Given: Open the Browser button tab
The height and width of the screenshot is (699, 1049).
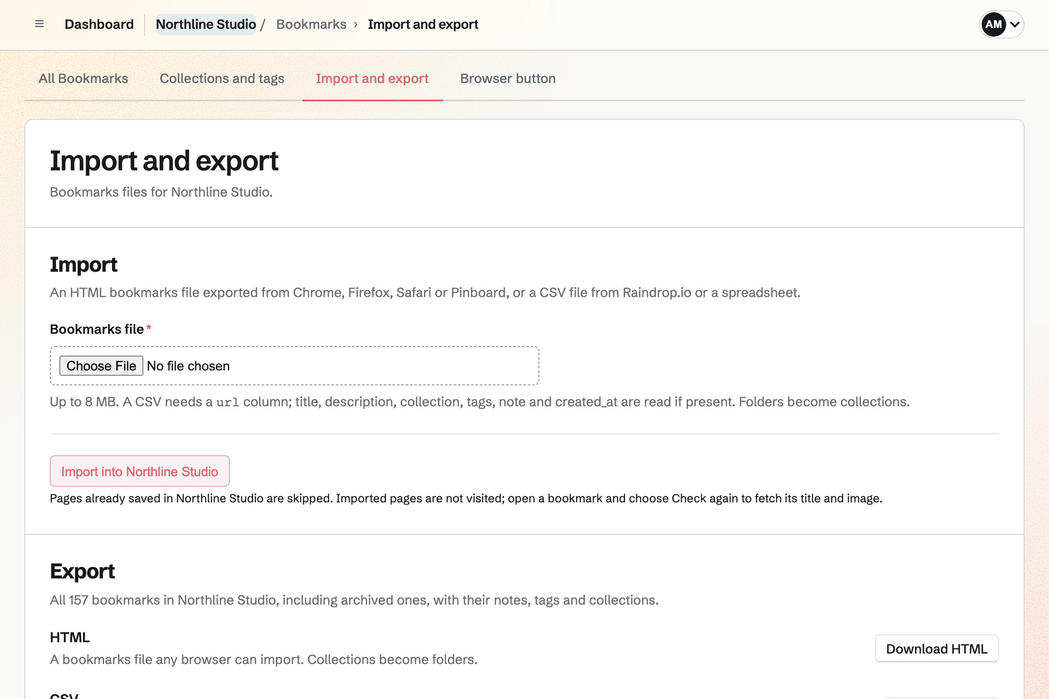Looking at the screenshot, I should tap(508, 79).
